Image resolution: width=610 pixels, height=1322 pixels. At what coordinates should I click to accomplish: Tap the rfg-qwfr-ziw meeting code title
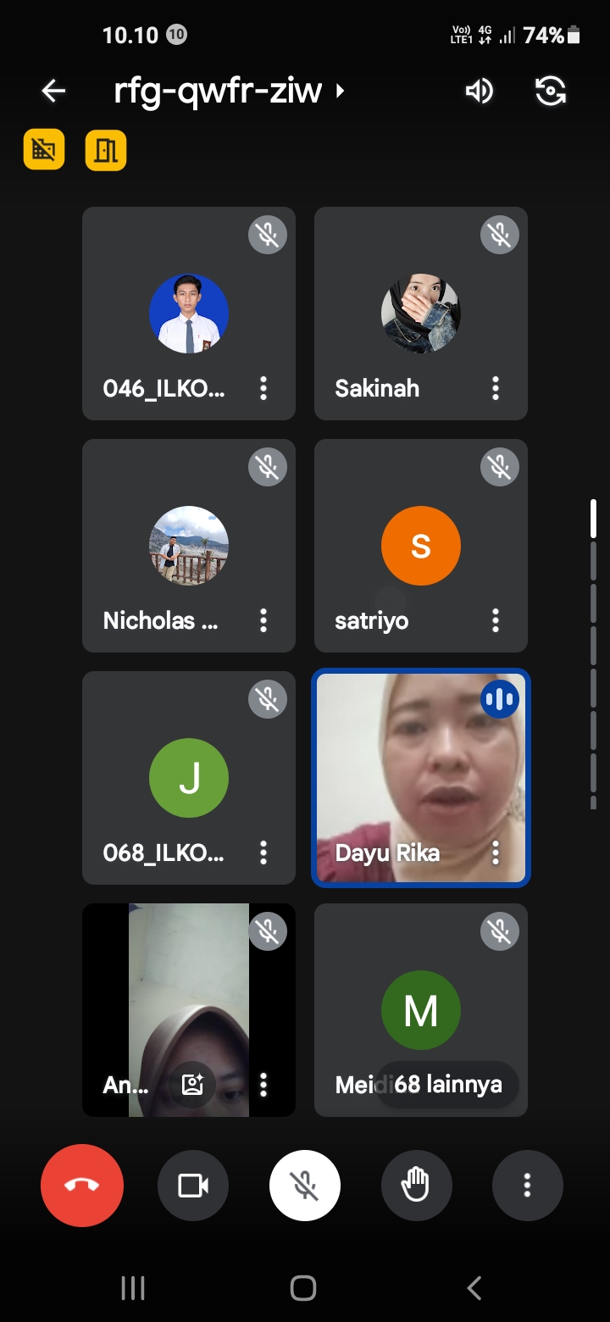tap(218, 91)
